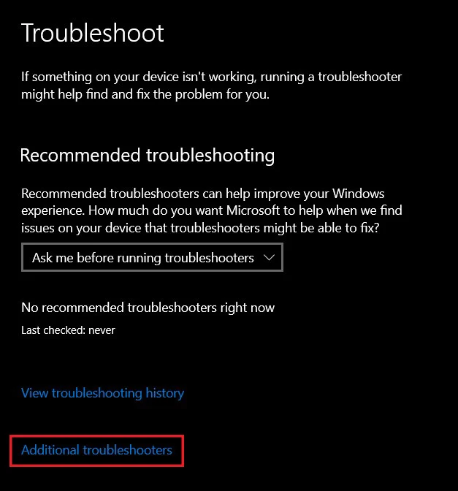Click the word history in the blue link
This screenshot has height=491, width=458.
[164, 393]
